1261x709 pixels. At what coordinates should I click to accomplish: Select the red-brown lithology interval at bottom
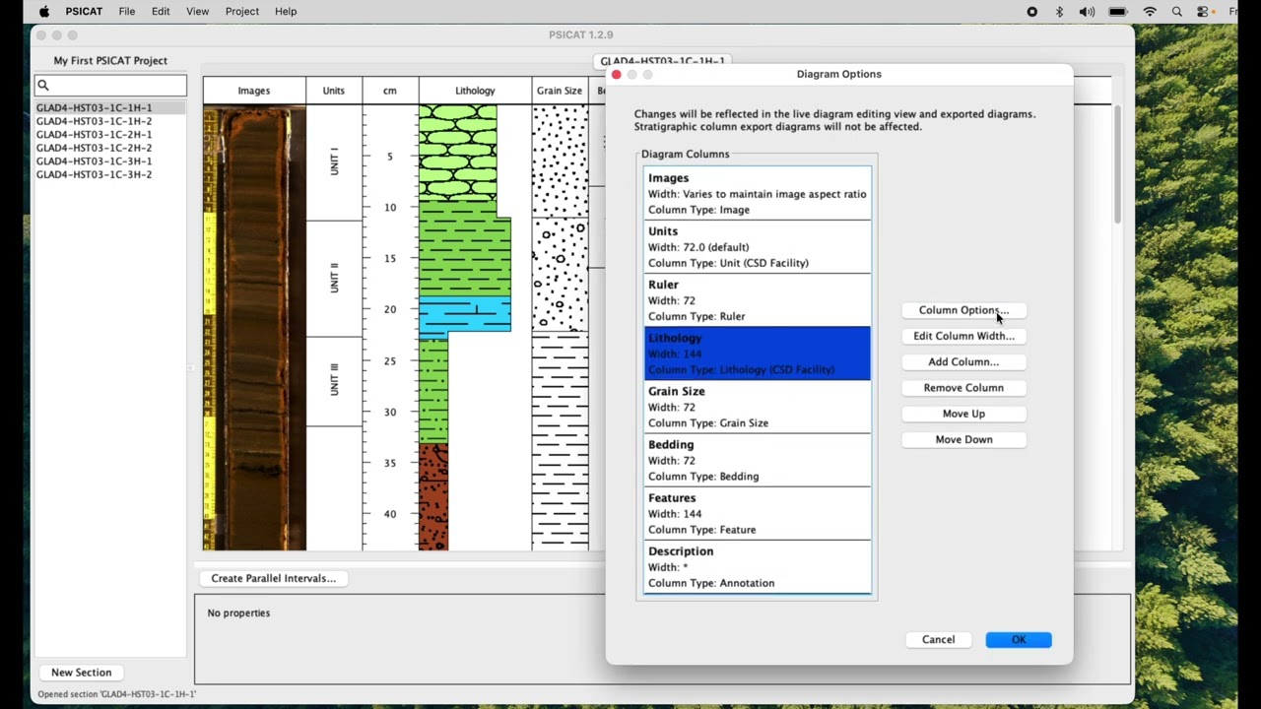tap(433, 496)
